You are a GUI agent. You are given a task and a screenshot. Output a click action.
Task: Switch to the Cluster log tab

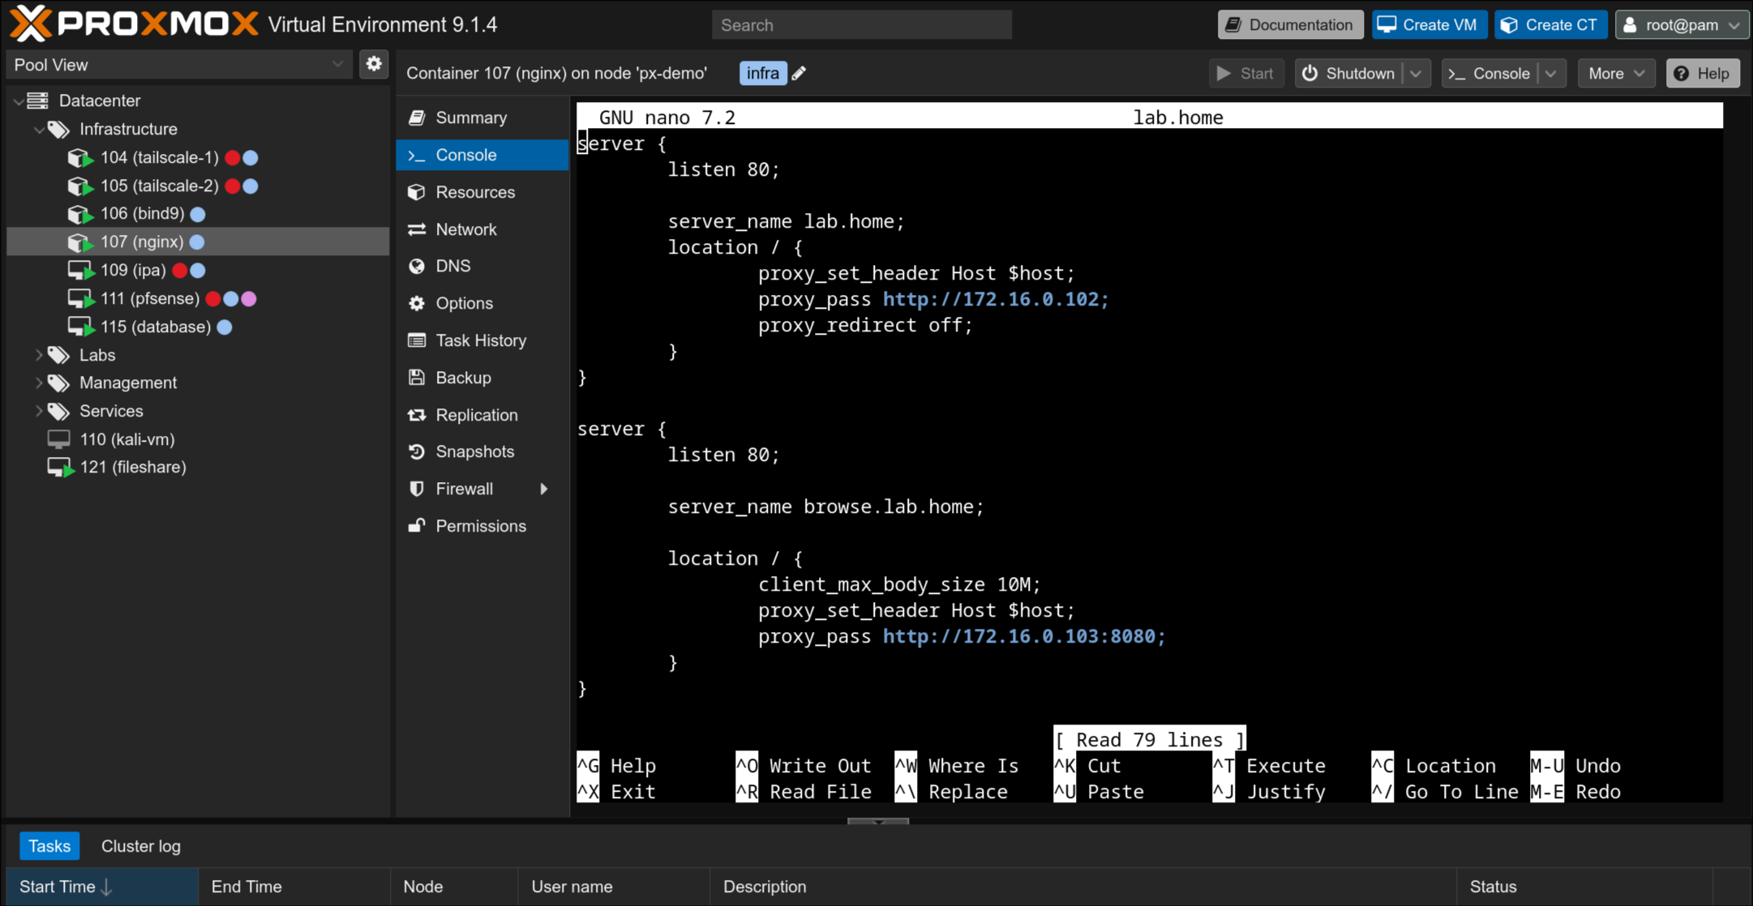[x=140, y=845]
